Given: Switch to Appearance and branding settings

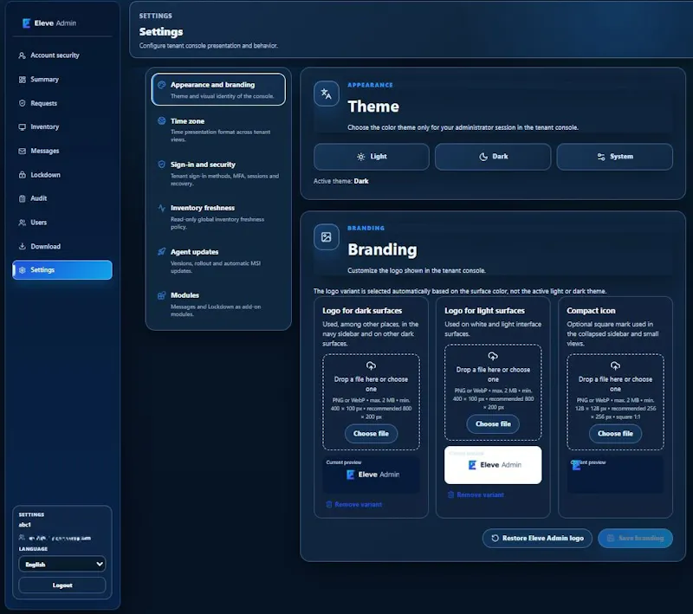Looking at the screenshot, I should pos(218,89).
